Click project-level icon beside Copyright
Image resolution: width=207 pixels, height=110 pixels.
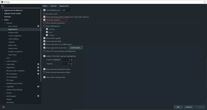click(x=38, y=87)
